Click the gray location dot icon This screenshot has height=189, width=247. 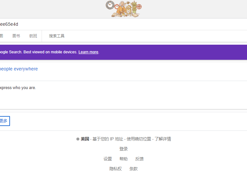[78, 139]
